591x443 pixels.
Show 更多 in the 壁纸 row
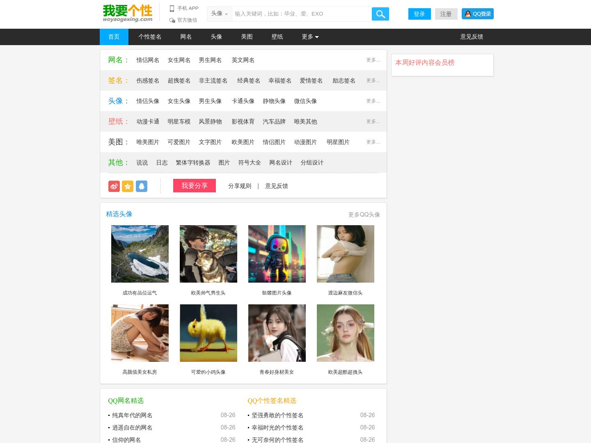373,121
